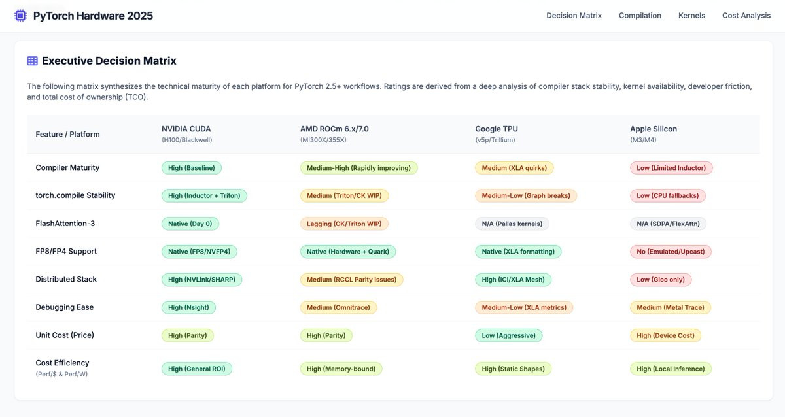
Task: Click the Low (Gloo only) badge
Action: click(661, 280)
